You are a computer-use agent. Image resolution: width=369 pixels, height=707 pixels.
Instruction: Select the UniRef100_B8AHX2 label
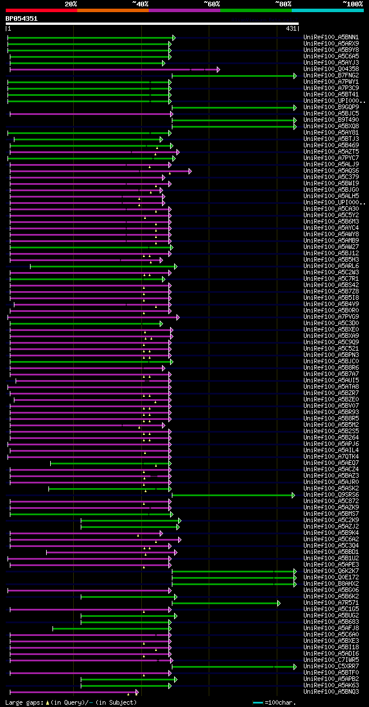click(331, 584)
